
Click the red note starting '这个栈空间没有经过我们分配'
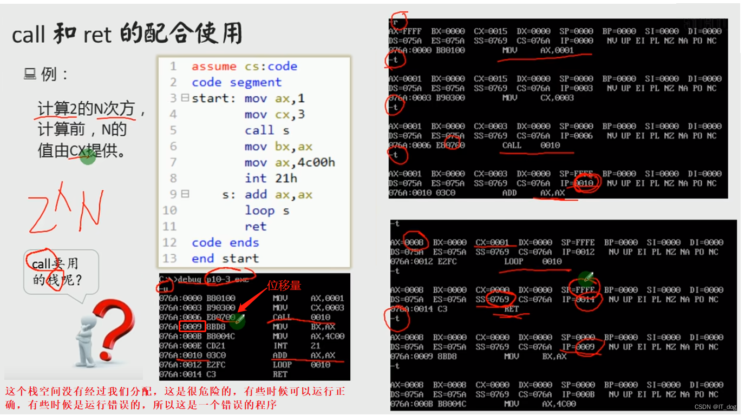tap(175, 398)
